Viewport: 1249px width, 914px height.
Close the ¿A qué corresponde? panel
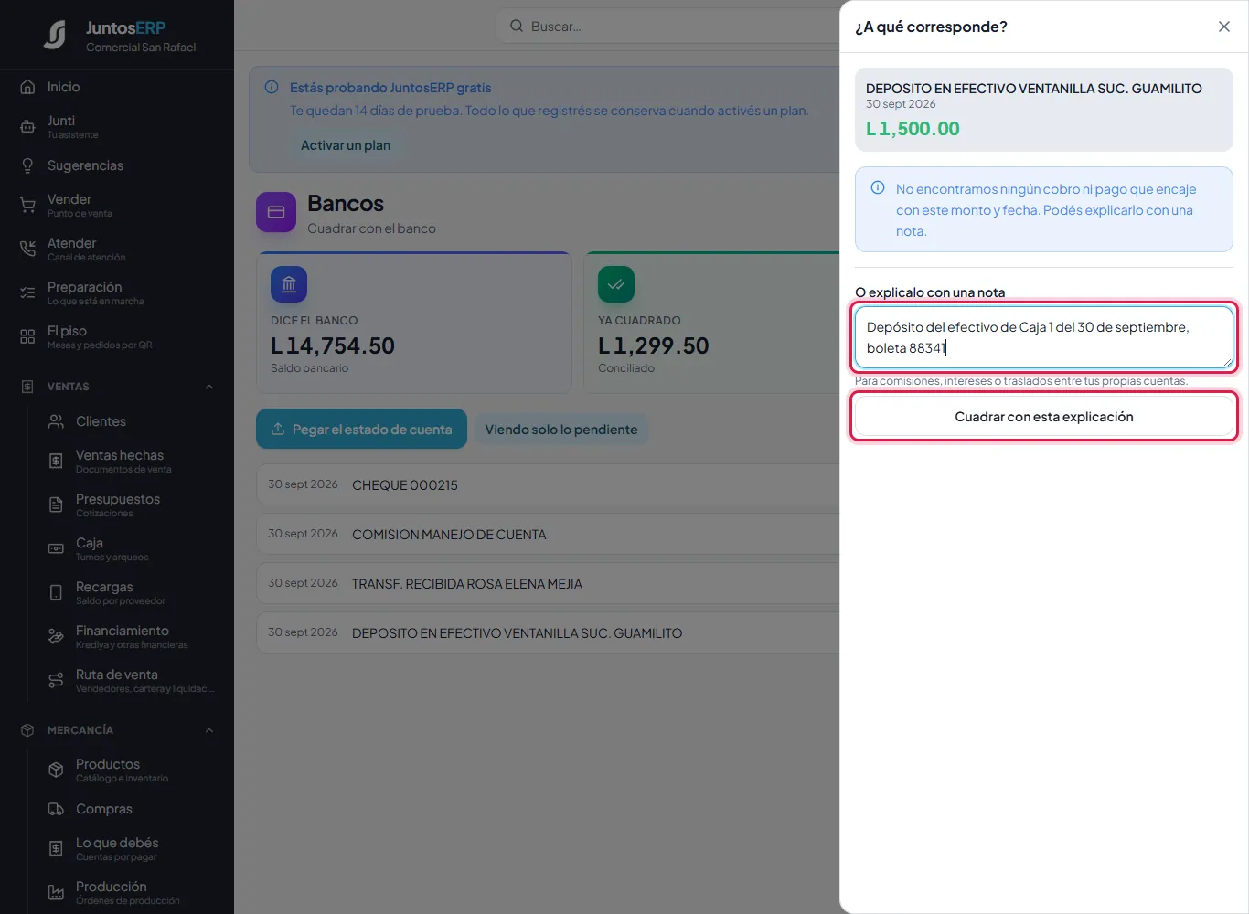point(1224,27)
